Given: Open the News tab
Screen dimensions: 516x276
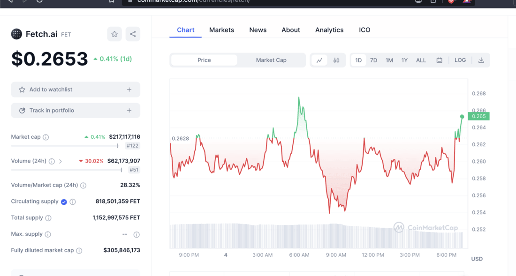Looking at the screenshot, I should pos(258,30).
